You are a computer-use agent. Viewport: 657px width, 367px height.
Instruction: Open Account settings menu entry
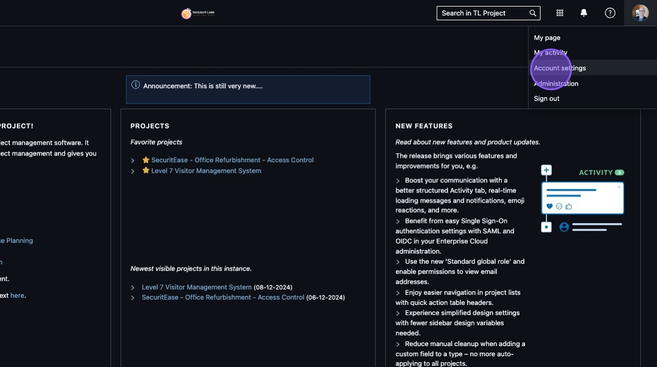[x=560, y=68]
